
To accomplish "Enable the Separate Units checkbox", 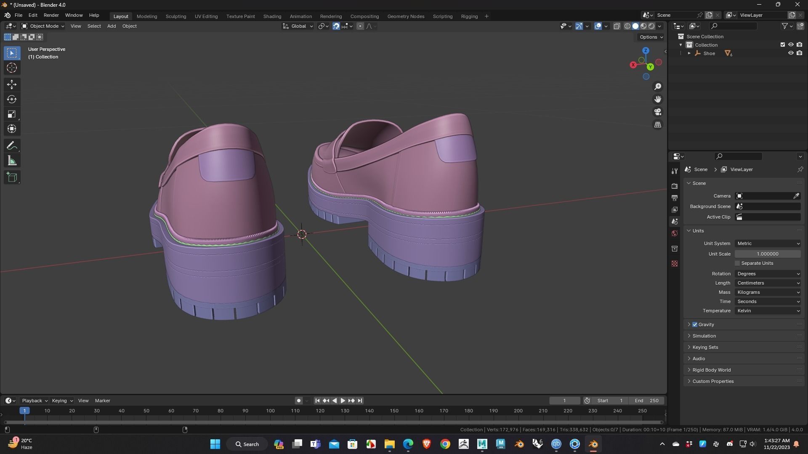I will pos(737,263).
